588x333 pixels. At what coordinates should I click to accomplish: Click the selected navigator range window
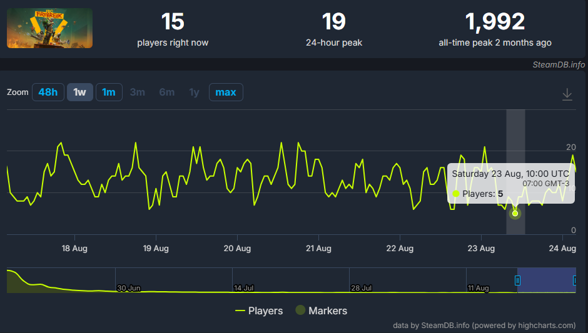point(546,280)
